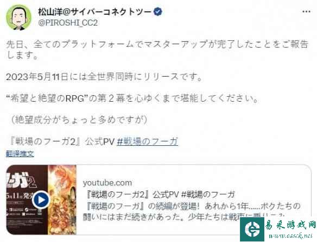Screen dimensions: 317x242
Task: Open the more options ellipsis menu
Action: [306, 11]
